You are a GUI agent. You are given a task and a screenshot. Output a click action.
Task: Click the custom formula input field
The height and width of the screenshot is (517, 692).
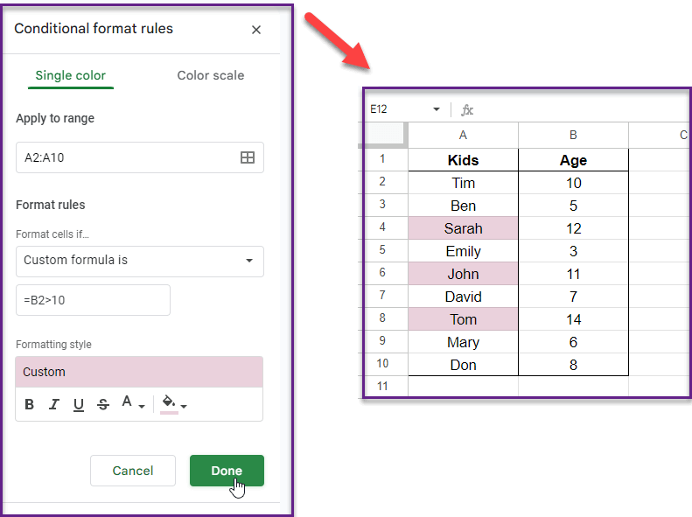(x=93, y=300)
